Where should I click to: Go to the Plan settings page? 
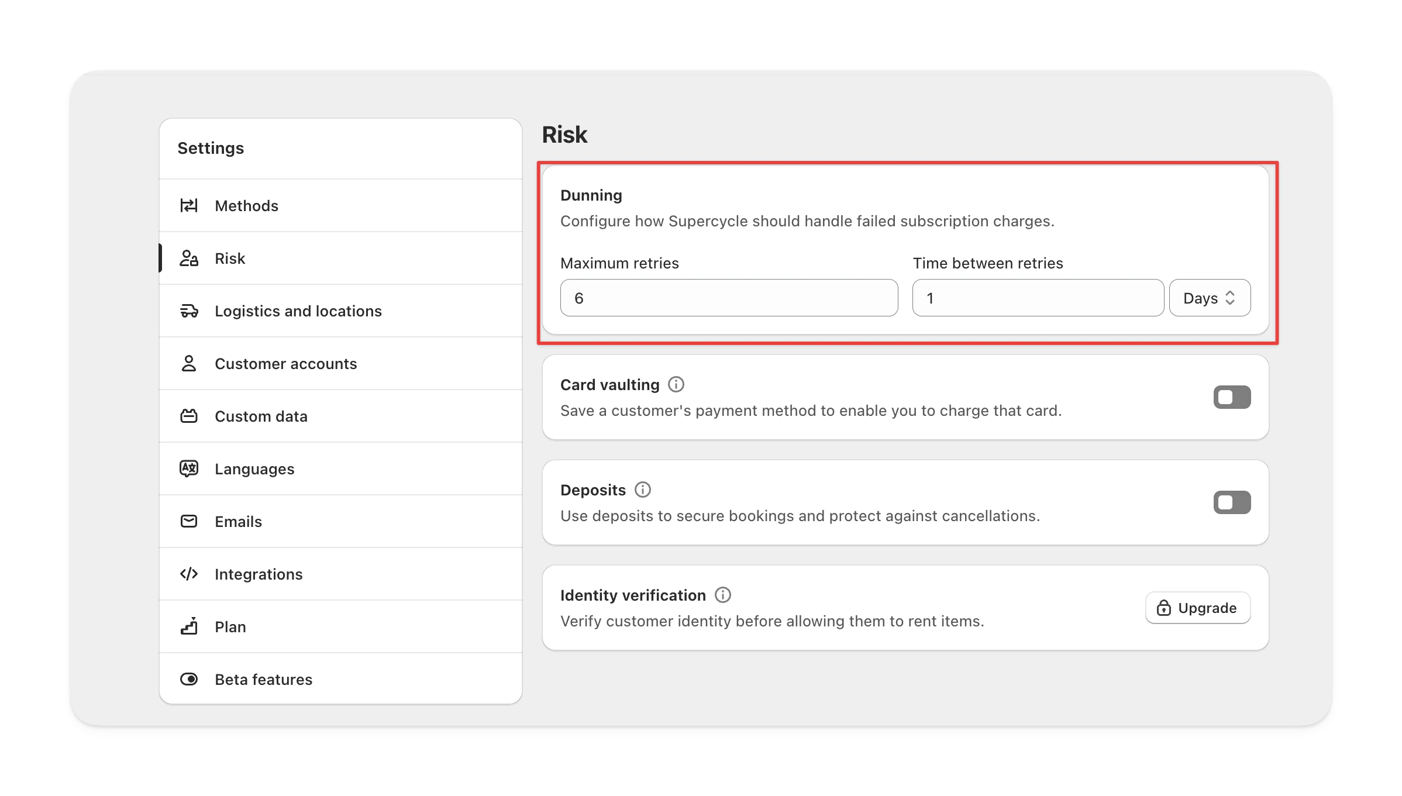tap(230, 627)
